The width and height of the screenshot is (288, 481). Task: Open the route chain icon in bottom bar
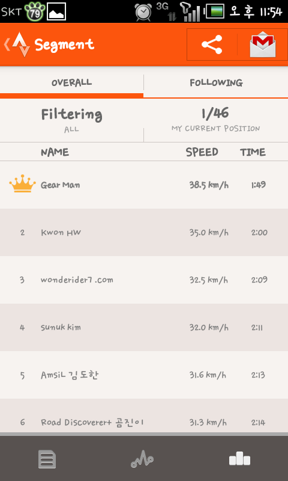coord(142,460)
